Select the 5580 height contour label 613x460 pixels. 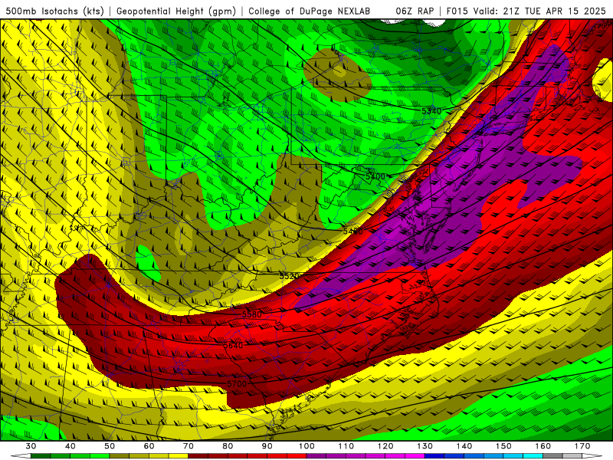pyautogui.click(x=252, y=314)
